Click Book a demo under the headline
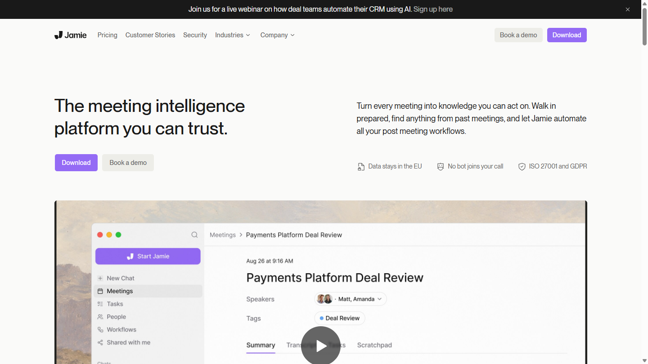The height and width of the screenshot is (364, 648). click(x=128, y=163)
